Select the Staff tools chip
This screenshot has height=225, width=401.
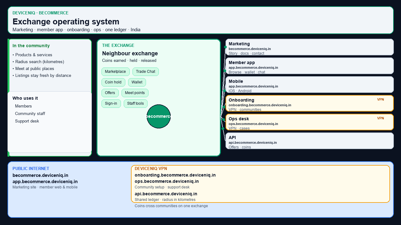136,103
